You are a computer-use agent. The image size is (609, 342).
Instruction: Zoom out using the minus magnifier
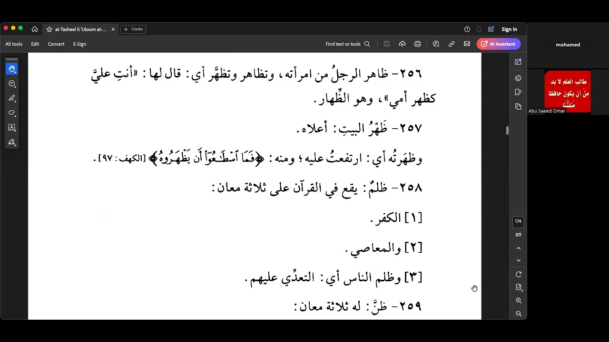tap(519, 313)
